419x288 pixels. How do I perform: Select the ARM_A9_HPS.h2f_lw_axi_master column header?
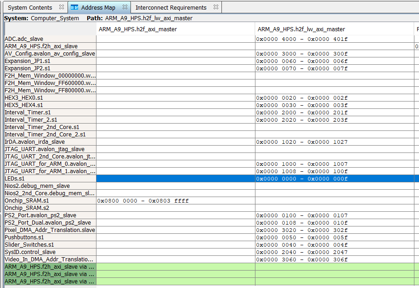(301, 29)
